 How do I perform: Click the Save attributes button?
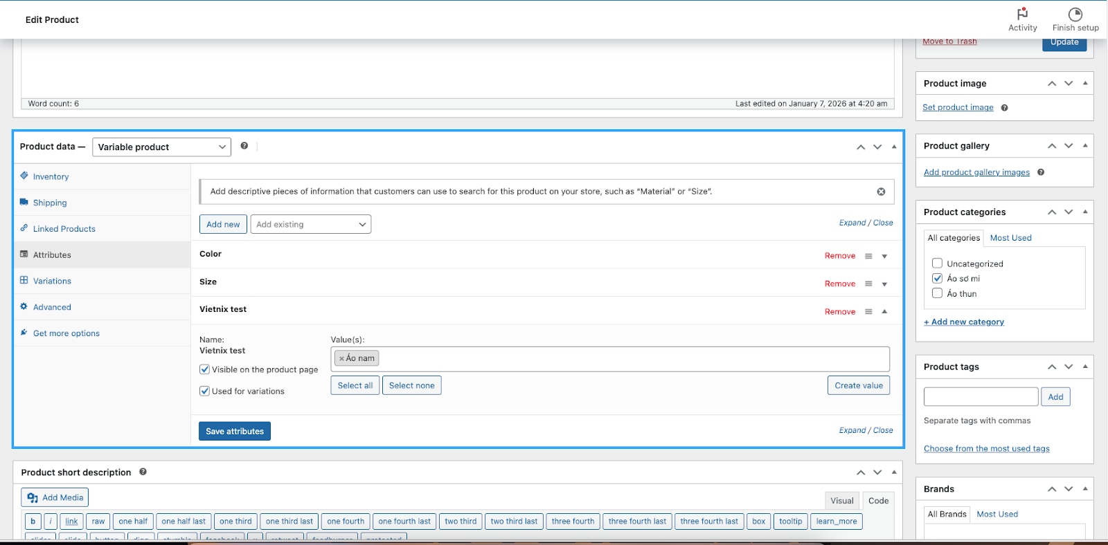(x=235, y=431)
